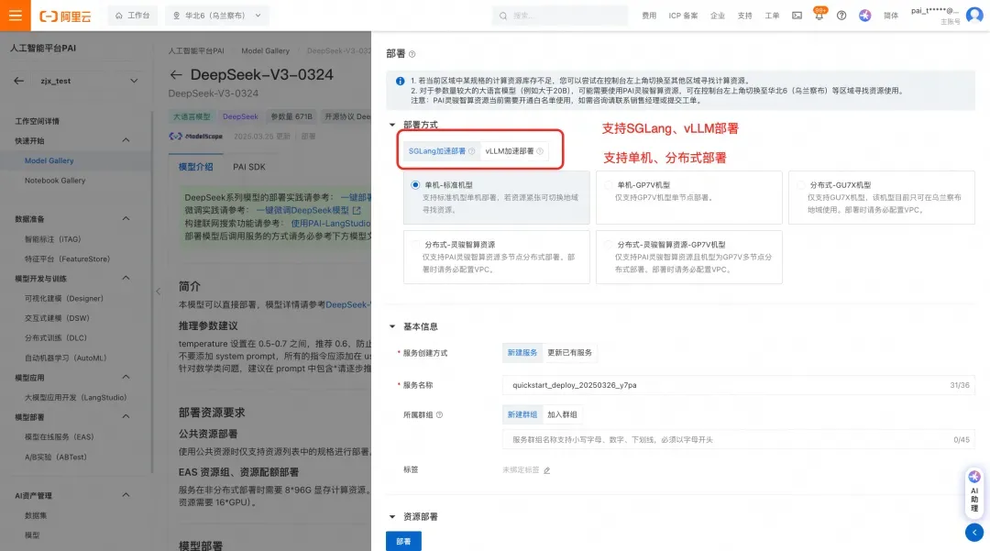Viewport: 990px width, 551px height.
Task: Open the 模型介绍 tab
Action: tap(196, 167)
